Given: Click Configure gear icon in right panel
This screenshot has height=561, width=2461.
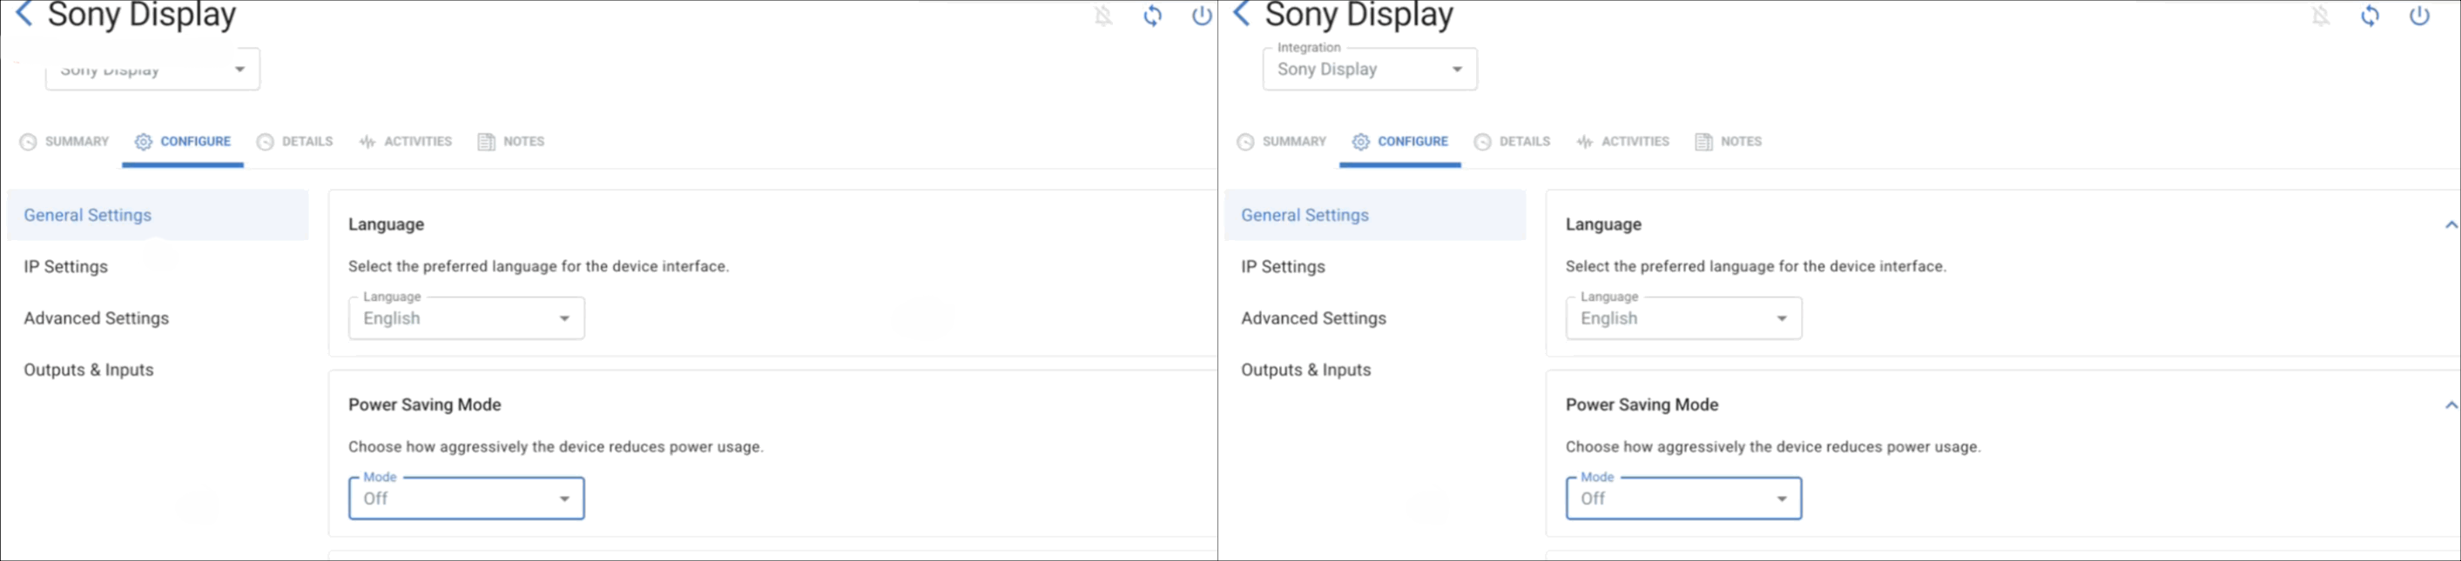Looking at the screenshot, I should tap(1360, 142).
